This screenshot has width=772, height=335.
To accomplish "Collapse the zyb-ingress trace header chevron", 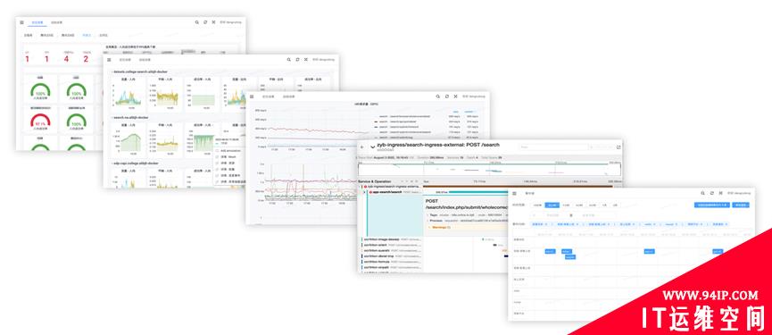I will [x=373, y=147].
